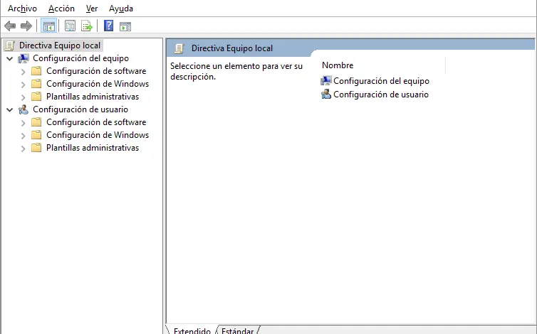
Task: Click folder icon of Configuración de software under equipo
Action: pos(36,71)
